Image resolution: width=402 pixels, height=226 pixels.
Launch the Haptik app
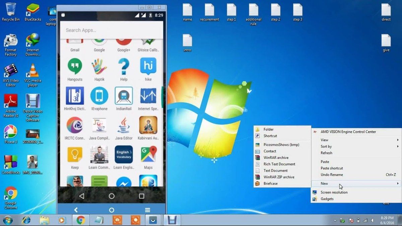pyautogui.click(x=99, y=69)
